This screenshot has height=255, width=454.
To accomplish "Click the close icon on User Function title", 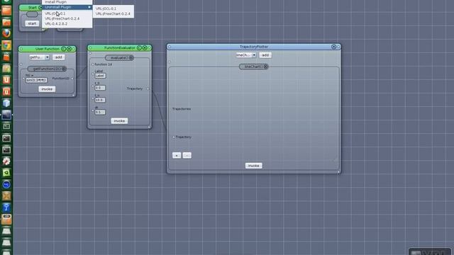I will click(69, 49).
